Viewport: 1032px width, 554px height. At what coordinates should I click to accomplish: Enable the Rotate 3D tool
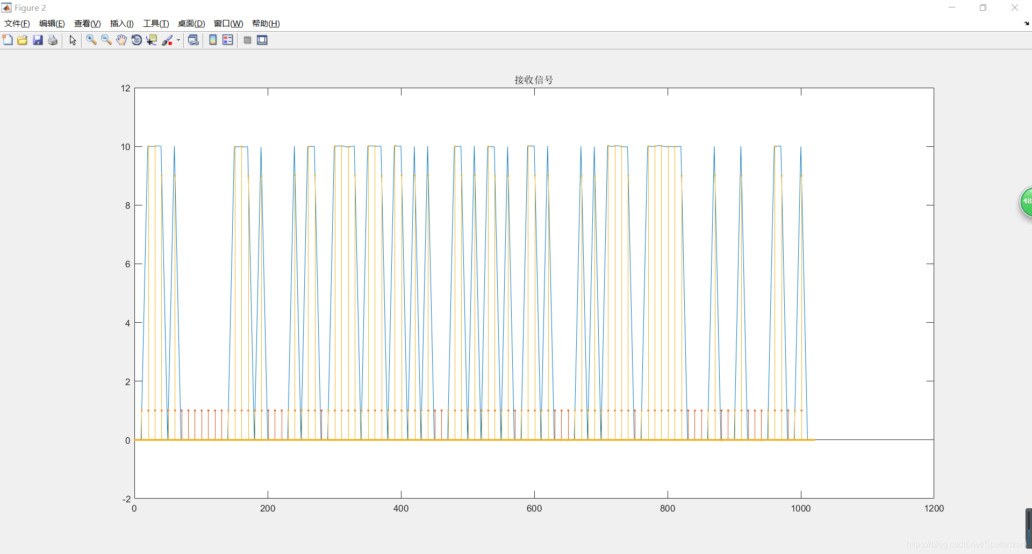(x=137, y=40)
